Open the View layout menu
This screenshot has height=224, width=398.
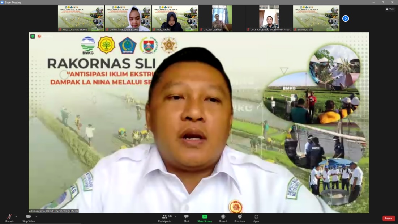point(390,9)
